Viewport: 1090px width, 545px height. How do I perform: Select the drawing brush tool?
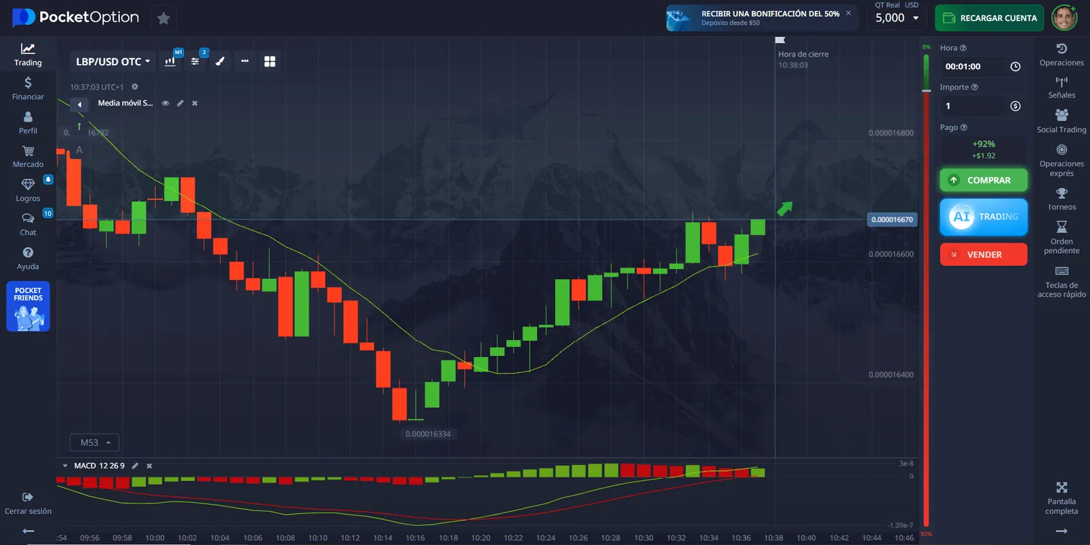click(220, 61)
